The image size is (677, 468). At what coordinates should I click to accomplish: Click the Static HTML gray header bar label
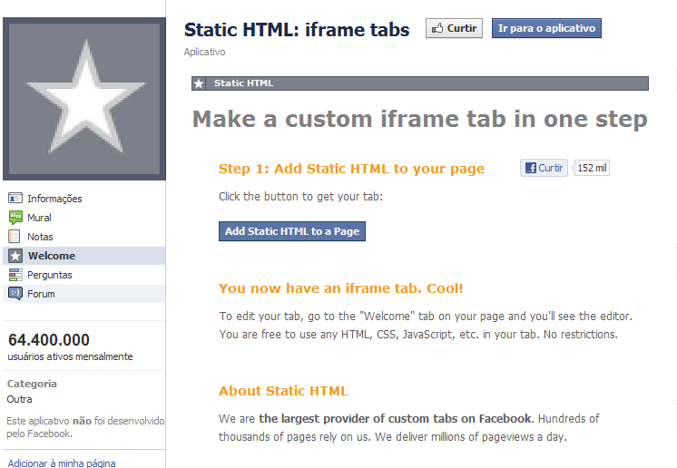(243, 83)
